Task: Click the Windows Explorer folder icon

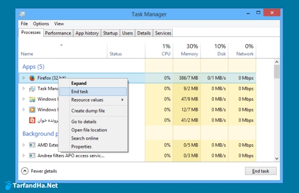Action: [32, 99]
